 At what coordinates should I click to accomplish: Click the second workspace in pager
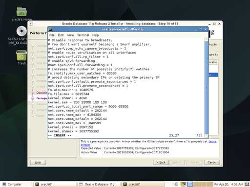click(197, 184)
